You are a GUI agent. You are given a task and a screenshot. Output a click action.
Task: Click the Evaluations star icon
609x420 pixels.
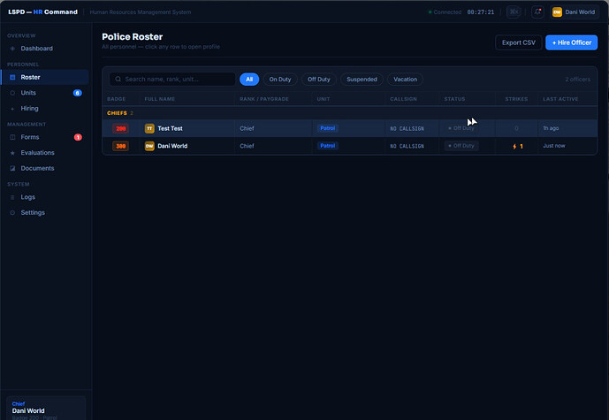tap(12, 153)
